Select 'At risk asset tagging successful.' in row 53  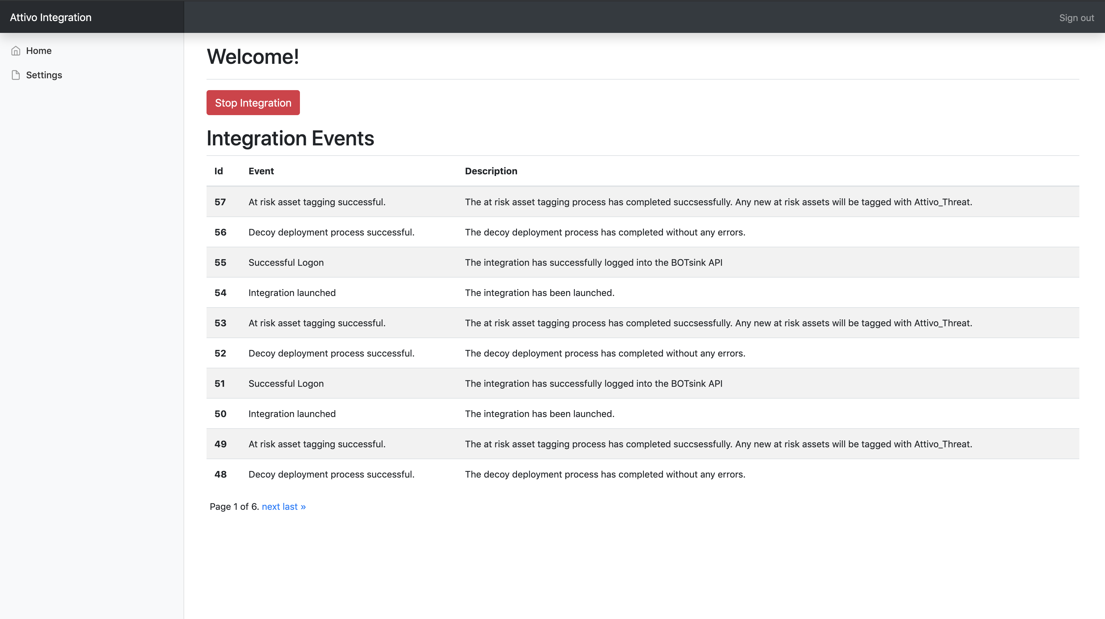pyautogui.click(x=317, y=323)
